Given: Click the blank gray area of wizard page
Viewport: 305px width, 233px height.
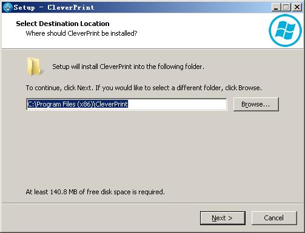Looking at the screenshot, I should pyautogui.click(x=152, y=149).
